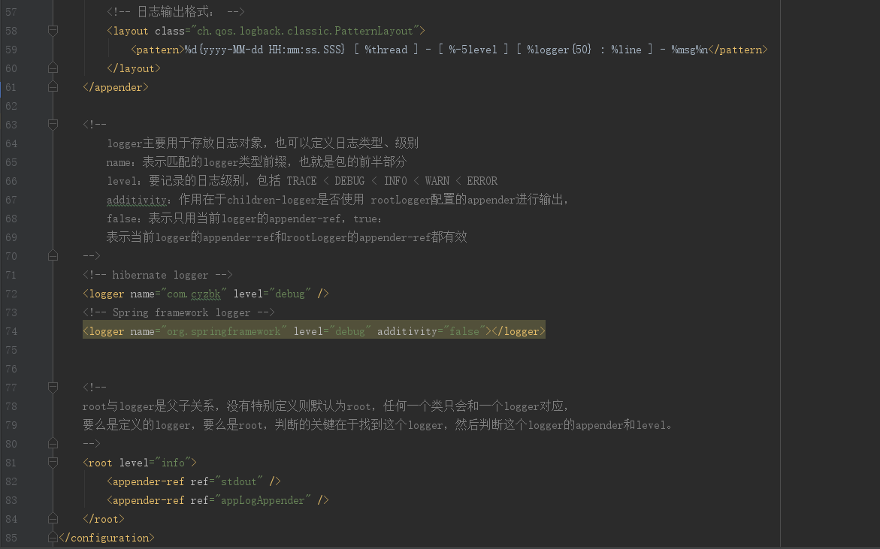
Task: Click the root level="info" value
Action: (173, 463)
